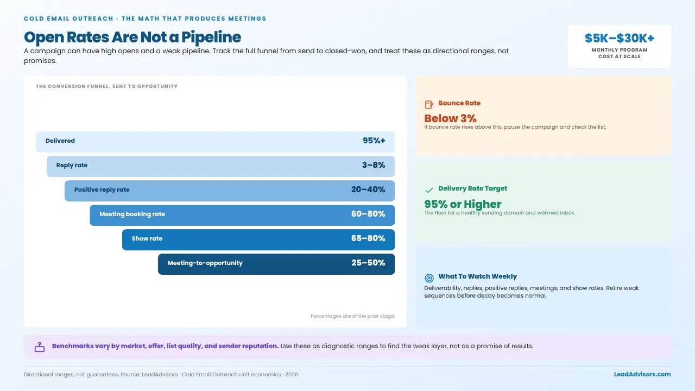Click the '20–40%' positive reply value
This screenshot has height=391, width=695.
368,190
